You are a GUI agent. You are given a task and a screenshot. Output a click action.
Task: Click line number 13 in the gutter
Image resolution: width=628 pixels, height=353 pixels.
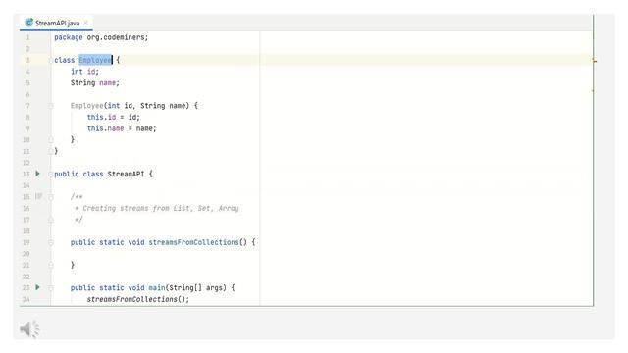(26, 175)
